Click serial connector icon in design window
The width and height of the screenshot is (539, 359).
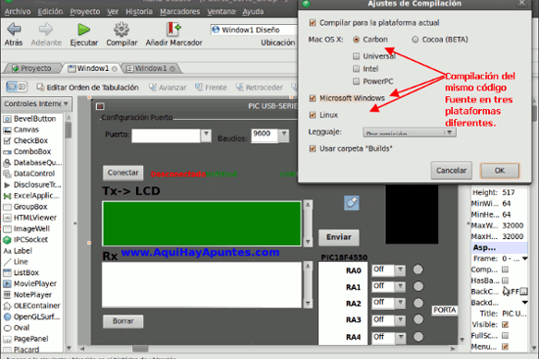pos(351,203)
